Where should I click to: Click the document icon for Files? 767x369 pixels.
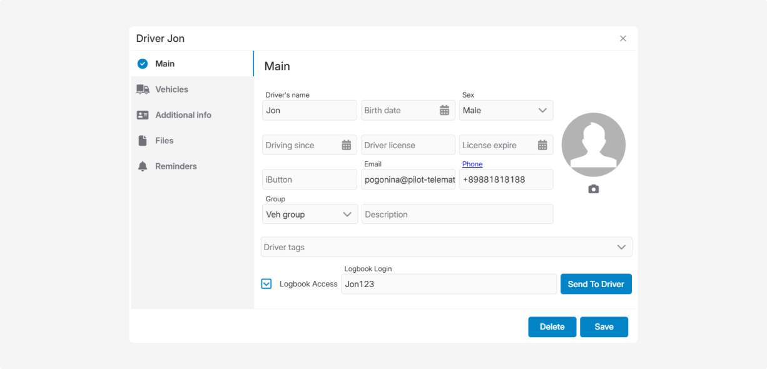pyautogui.click(x=143, y=141)
